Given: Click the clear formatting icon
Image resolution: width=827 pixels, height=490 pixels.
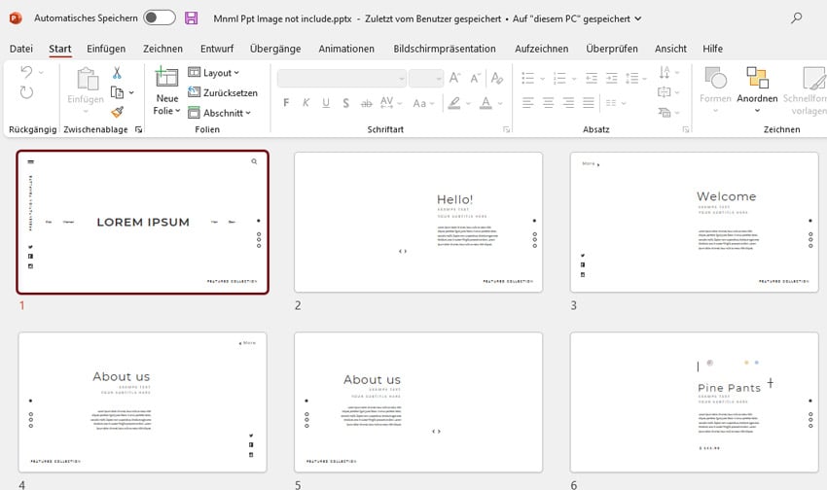Looking at the screenshot, I should pos(497,79).
